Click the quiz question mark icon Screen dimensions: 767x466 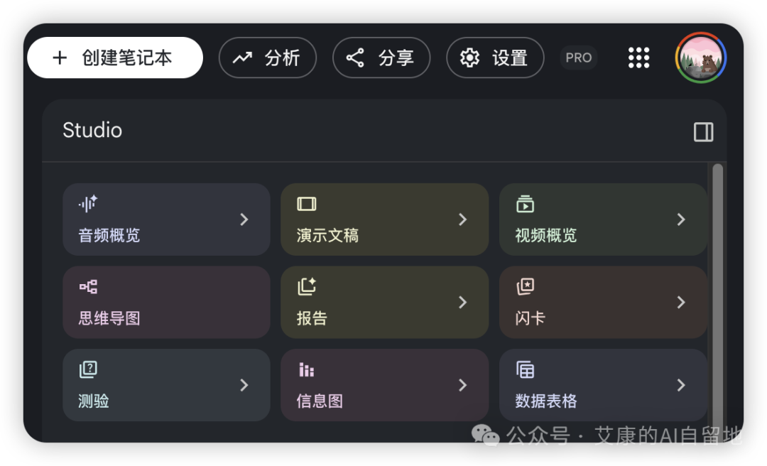[x=88, y=369]
